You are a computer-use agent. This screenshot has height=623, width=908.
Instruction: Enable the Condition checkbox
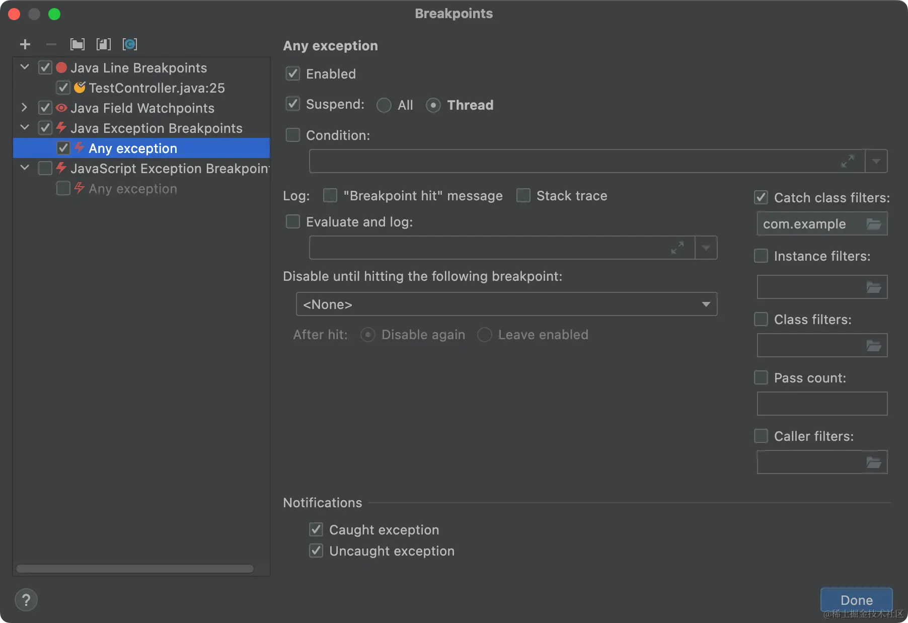pyautogui.click(x=293, y=135)
